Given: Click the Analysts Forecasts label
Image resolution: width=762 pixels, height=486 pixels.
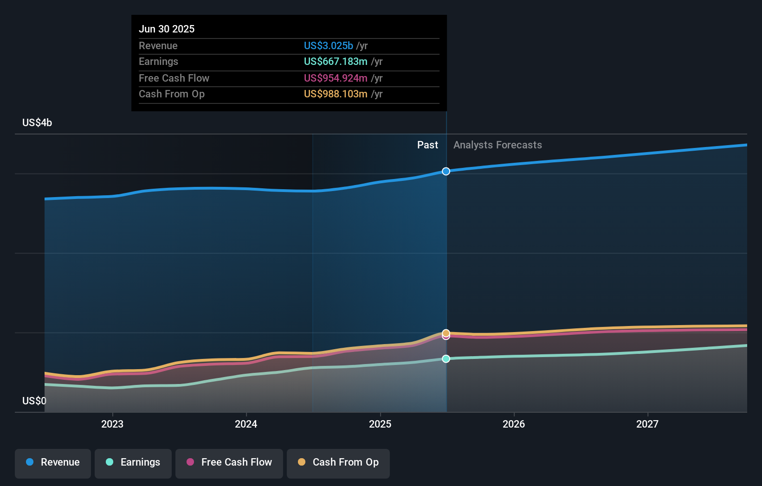Looking at the screenshot, I should pos(497,145).
